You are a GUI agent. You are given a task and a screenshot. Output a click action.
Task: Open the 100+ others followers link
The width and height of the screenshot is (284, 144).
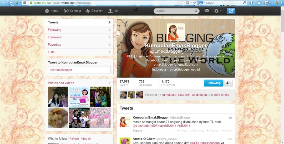click(221, 95)
